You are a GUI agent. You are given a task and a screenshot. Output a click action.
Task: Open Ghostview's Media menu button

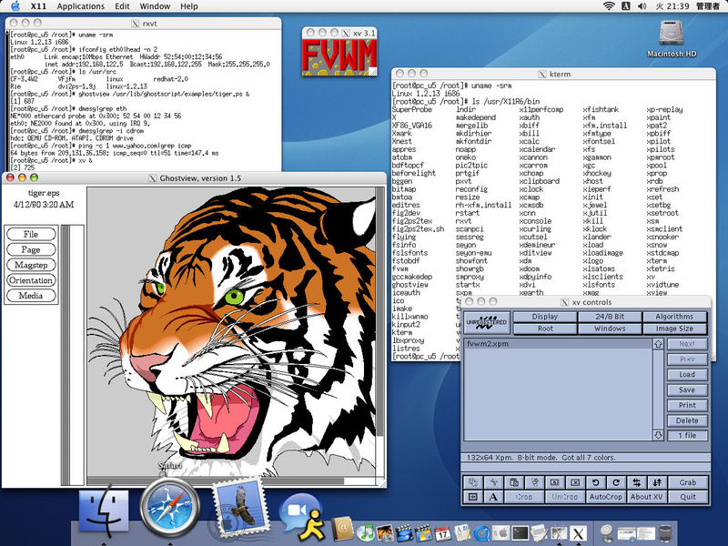click(31, 295)
